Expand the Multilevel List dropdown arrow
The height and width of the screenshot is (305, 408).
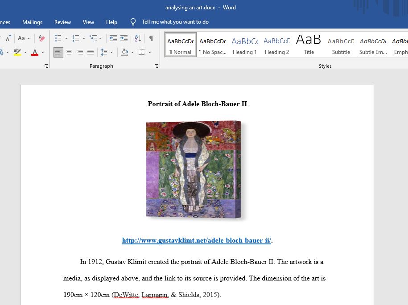pos(100,38)
